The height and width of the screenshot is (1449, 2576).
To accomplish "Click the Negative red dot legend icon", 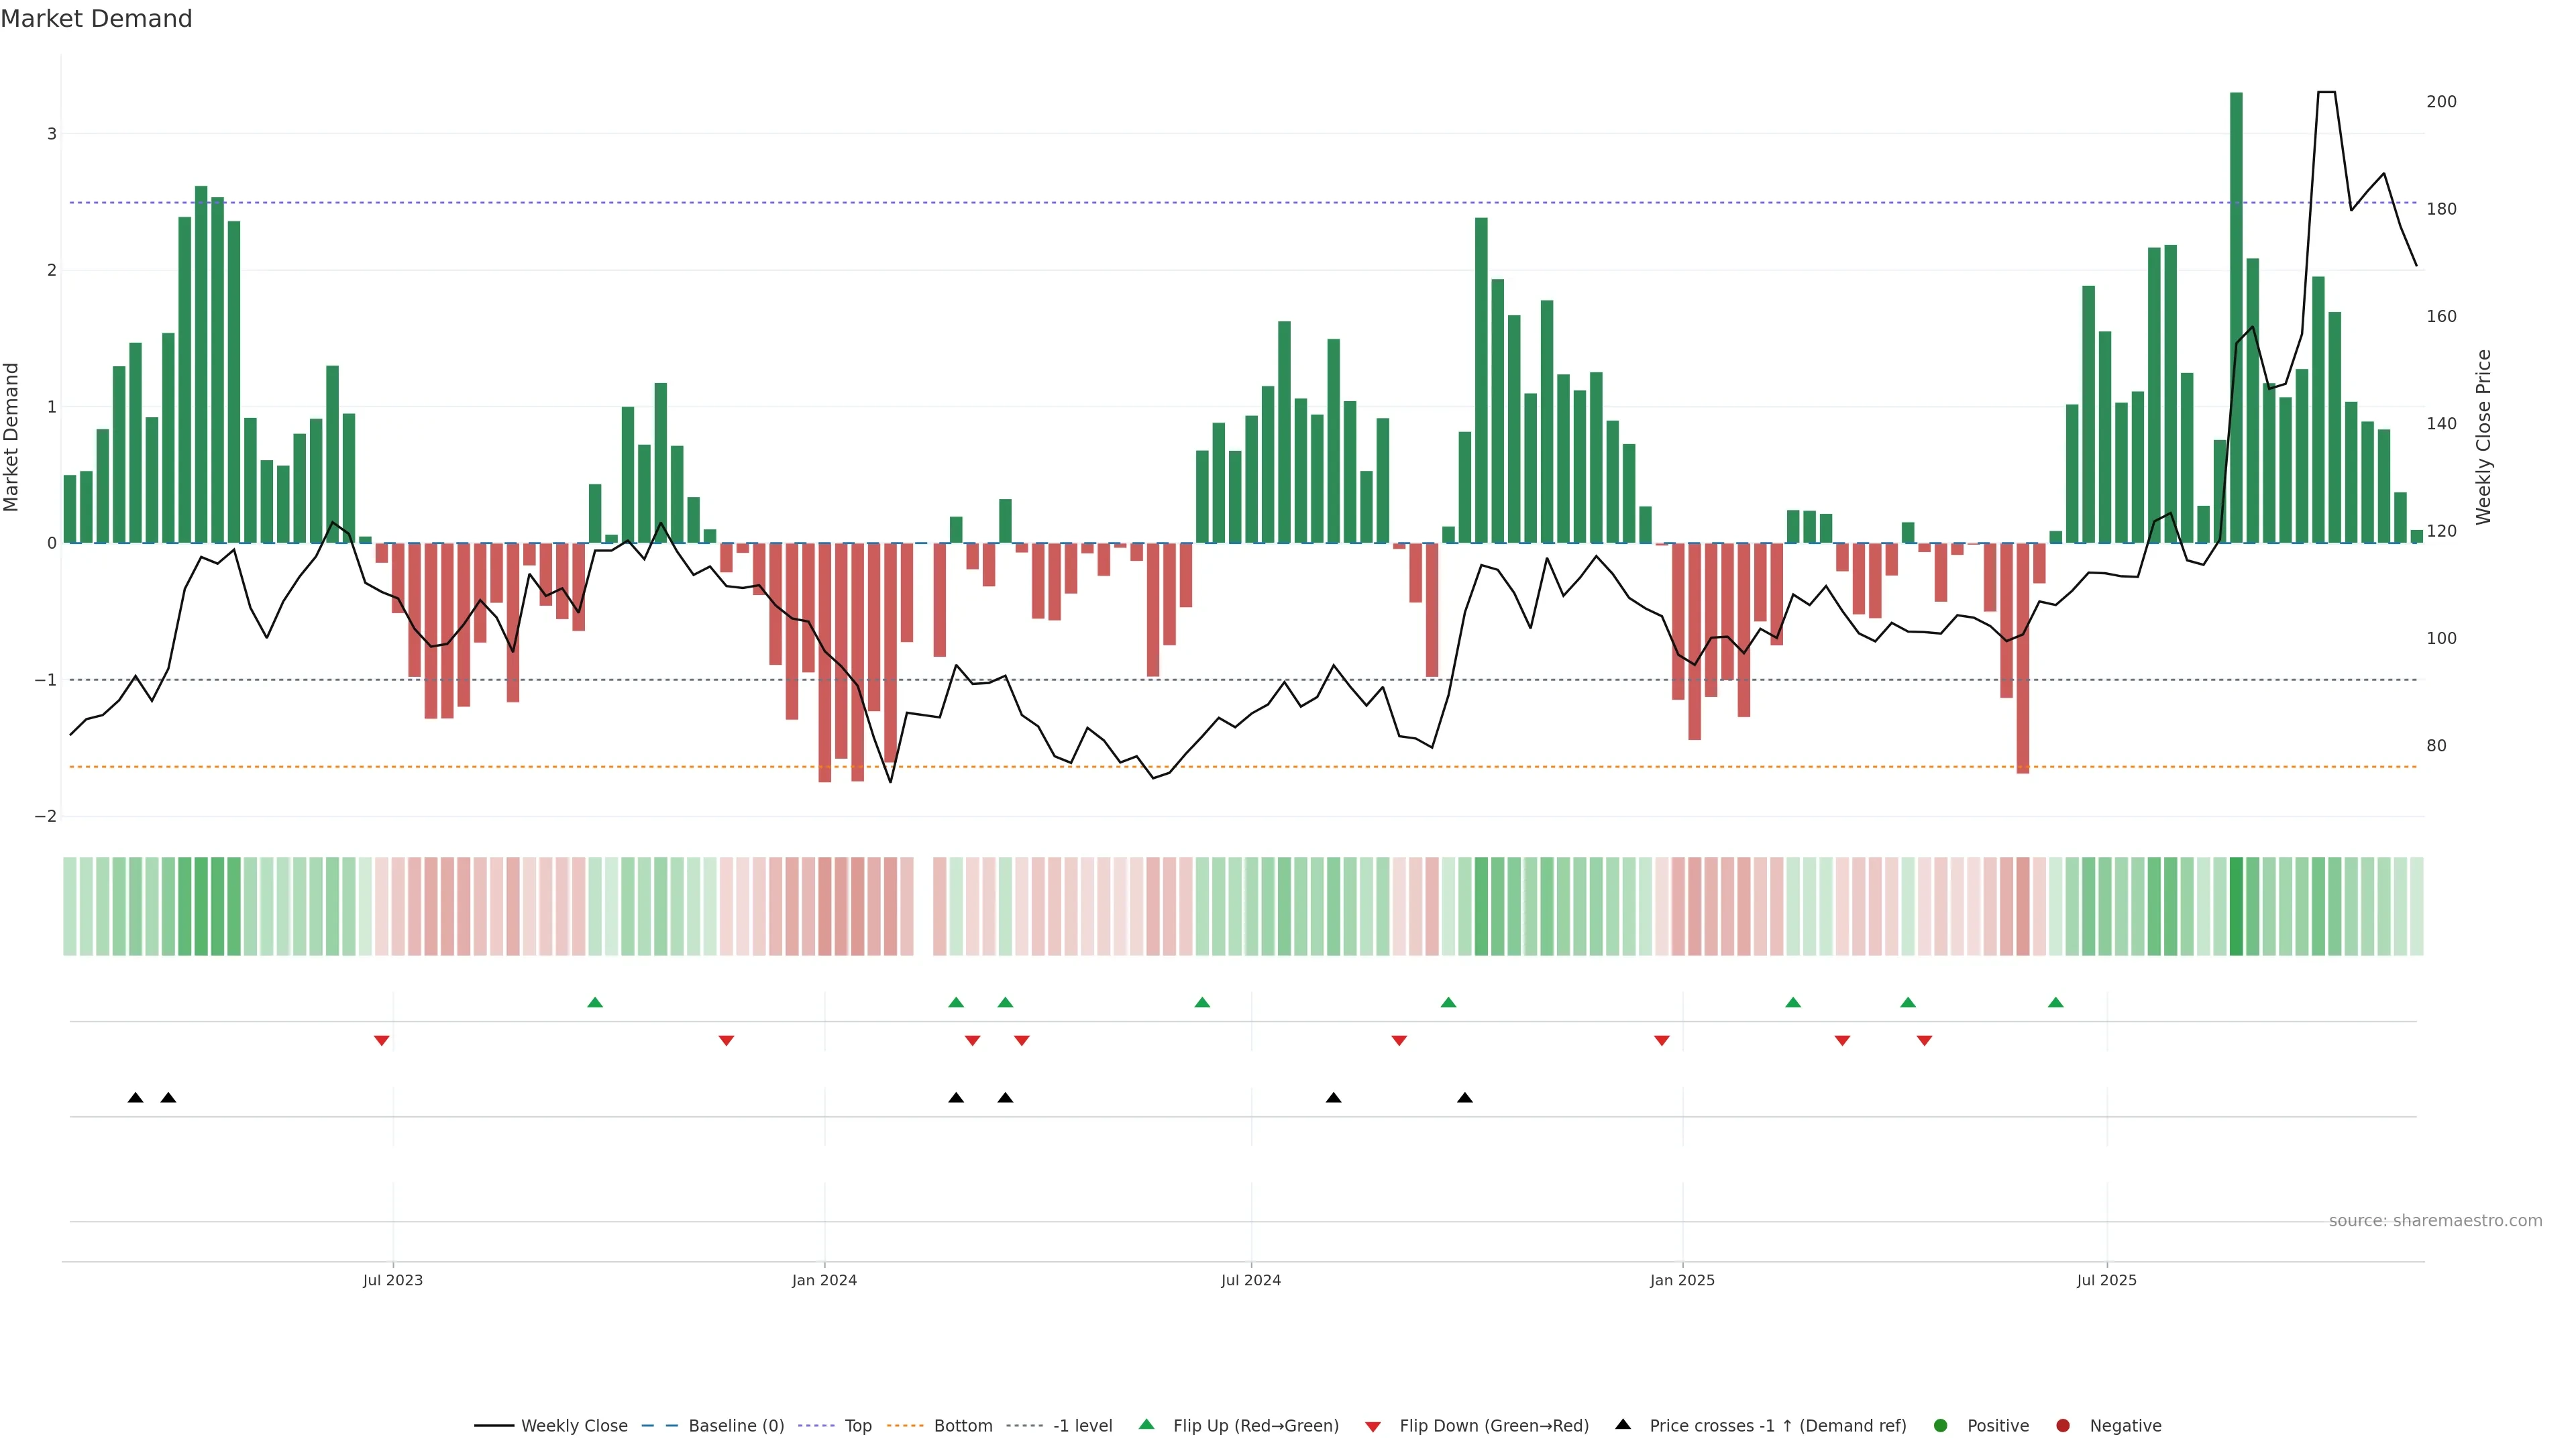I will [x=2063, y=1426].
